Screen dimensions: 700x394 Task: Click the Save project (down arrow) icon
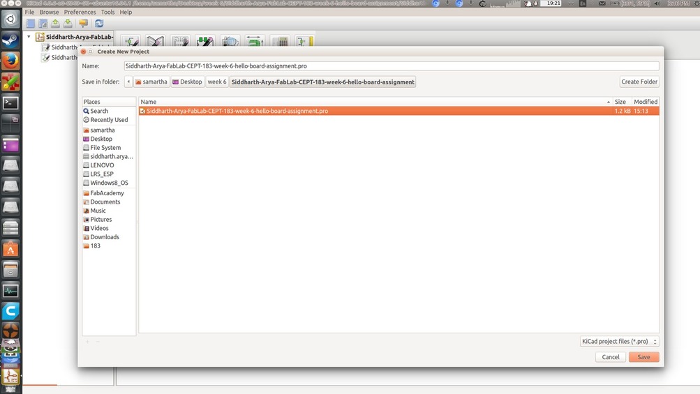click(68, 23)
